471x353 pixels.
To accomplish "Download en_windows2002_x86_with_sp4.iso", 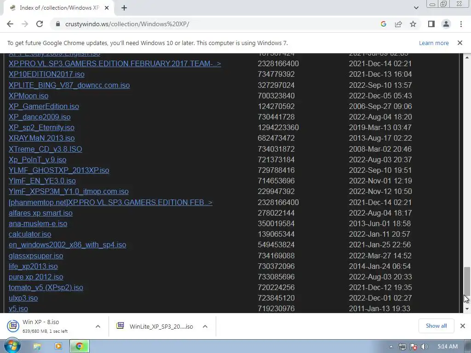I will click(67, 245).
